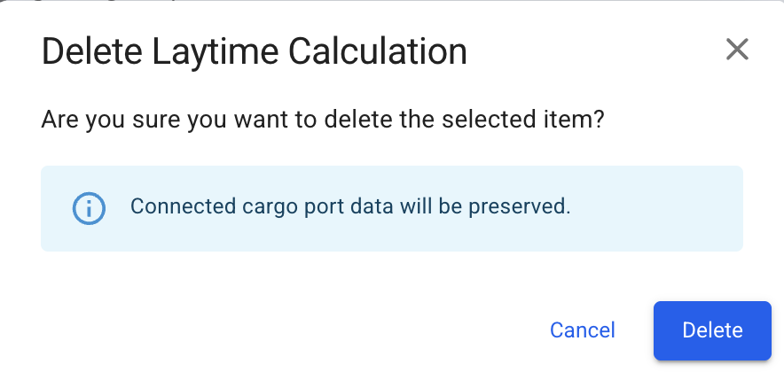Click the "Are you sure" confirmation question

(x=323, y=119)
